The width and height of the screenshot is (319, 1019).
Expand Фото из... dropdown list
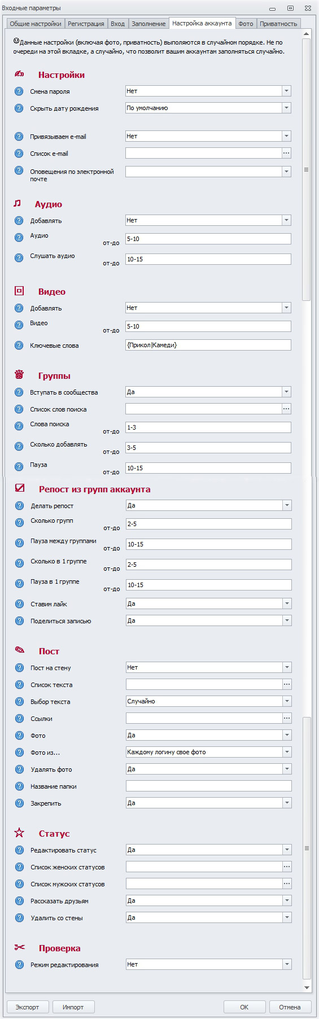(x=287, y=752)
